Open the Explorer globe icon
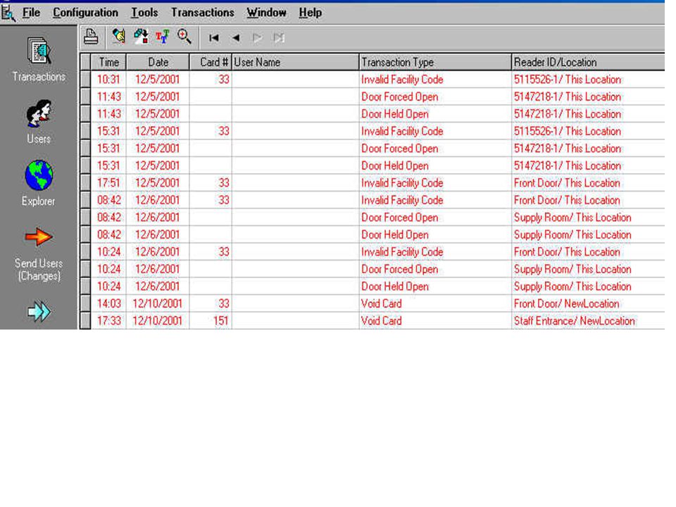 39,175
